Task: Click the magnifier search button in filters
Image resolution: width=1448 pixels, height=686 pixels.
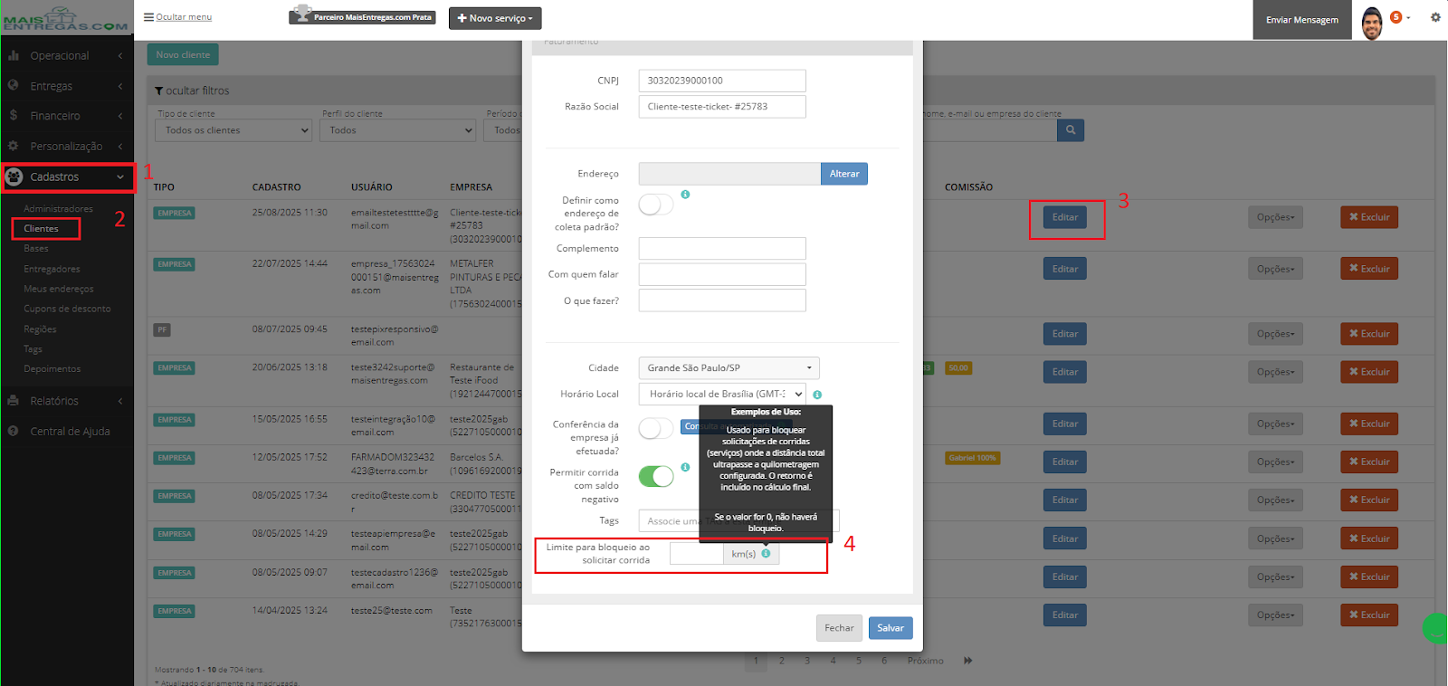Action: point(1071,130)
